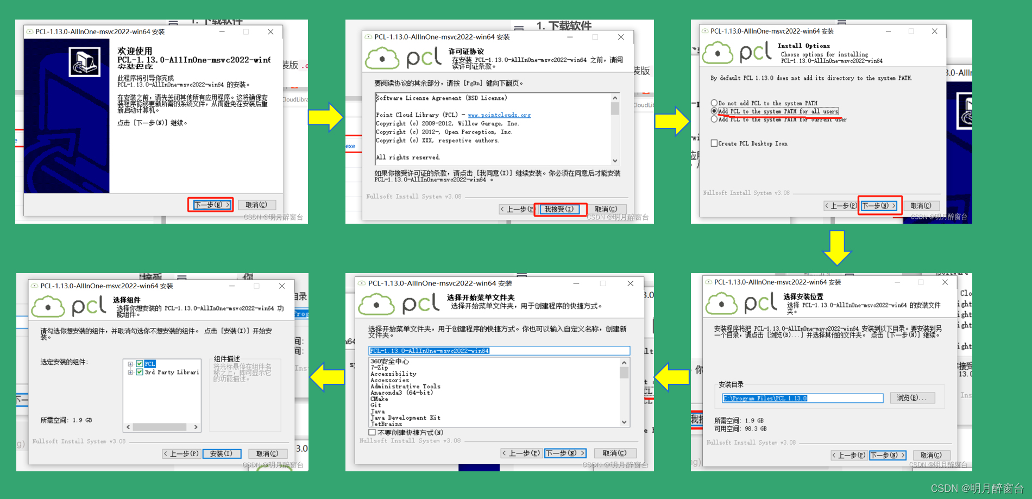Click 取消(C) in the 选择开始菜单文件夹 window
The width and height of the screenshot is (1032, 499).
click(615, 453)
